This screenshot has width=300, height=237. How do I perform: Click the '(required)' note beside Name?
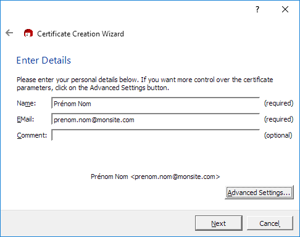278,103
